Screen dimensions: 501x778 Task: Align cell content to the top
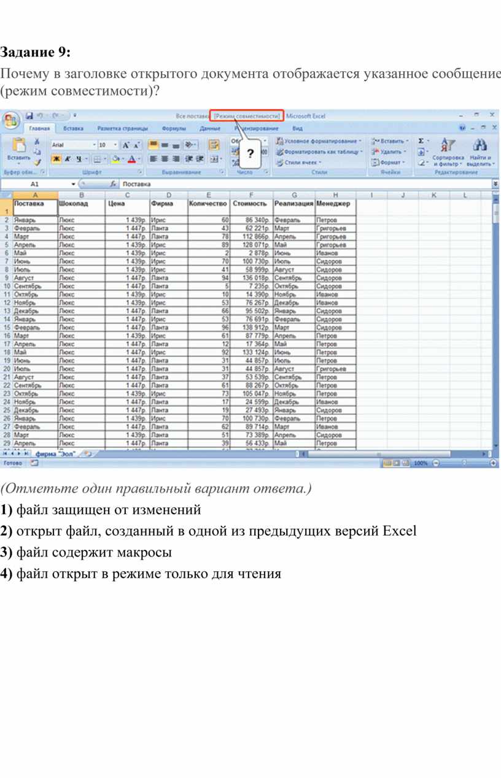pos(153,145)
